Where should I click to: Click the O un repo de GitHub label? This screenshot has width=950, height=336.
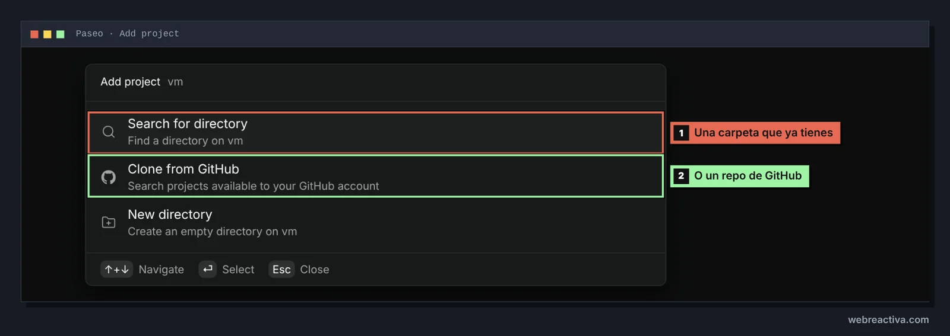click(748, 175)
